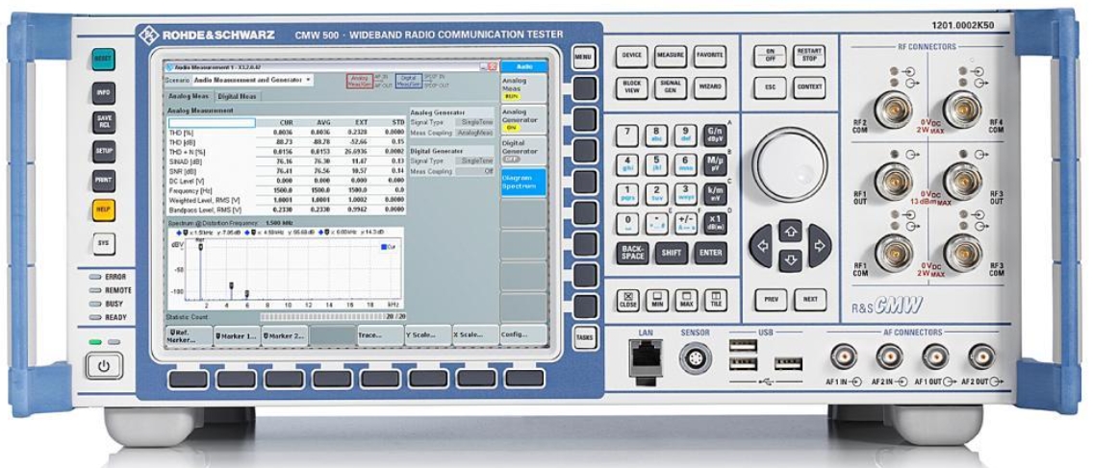Click the FAVORITE key
The height and width of the screenshot is (468, 1093).
[710, 57]
